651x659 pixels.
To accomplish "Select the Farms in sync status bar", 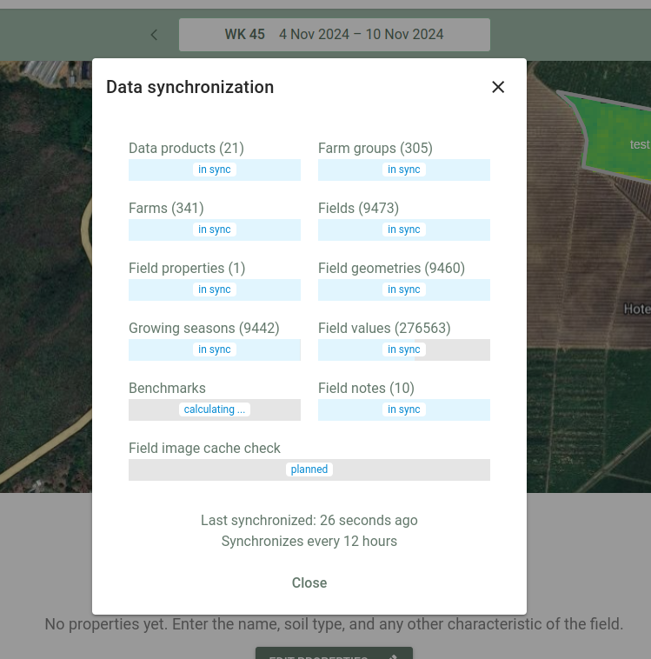I will coord(215,230).
